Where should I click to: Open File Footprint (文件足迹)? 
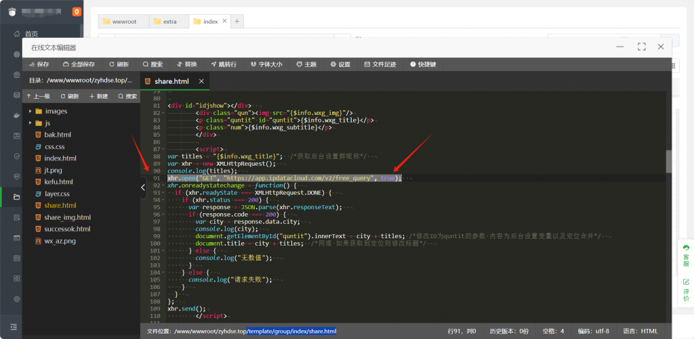coord(380,64)
